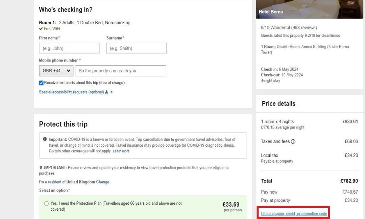The height and width of the screenshot is (219, 365).
Task: Uncheck Receive text alerts about this trip
Action: pos(41,82)
